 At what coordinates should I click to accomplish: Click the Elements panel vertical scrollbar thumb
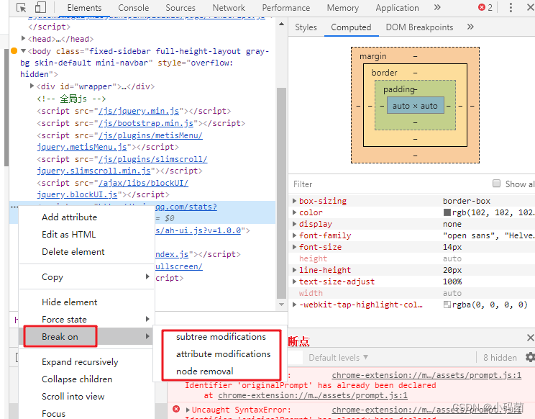tap(281, 193)
